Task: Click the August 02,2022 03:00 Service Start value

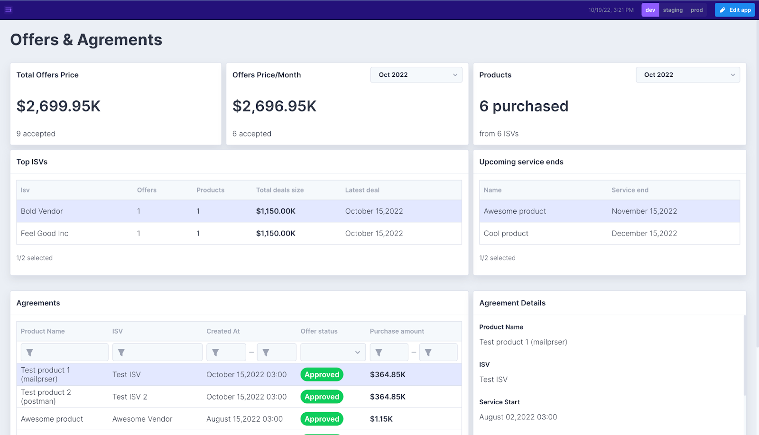Action: (518, 417)
